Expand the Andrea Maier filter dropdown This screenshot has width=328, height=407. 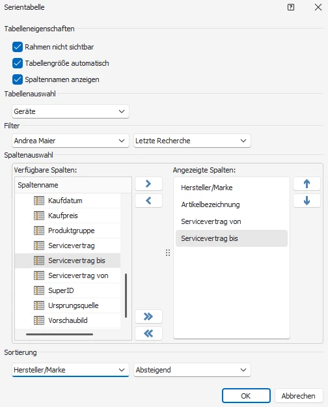click(70, 141)
